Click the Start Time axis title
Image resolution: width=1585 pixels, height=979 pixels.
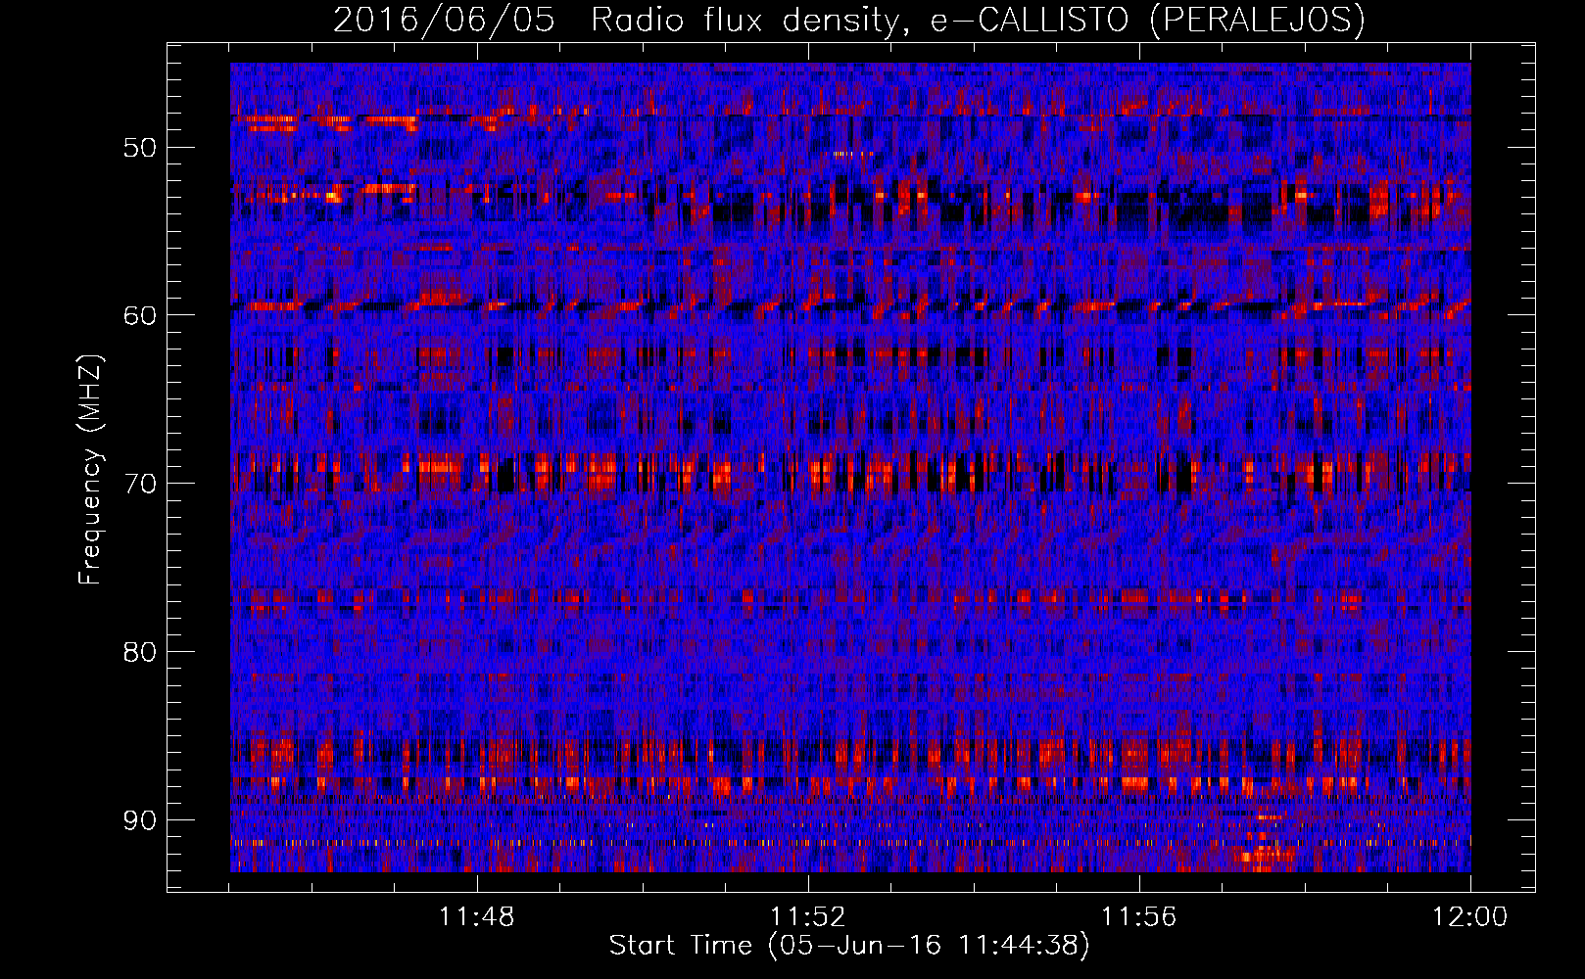[849, 946]
